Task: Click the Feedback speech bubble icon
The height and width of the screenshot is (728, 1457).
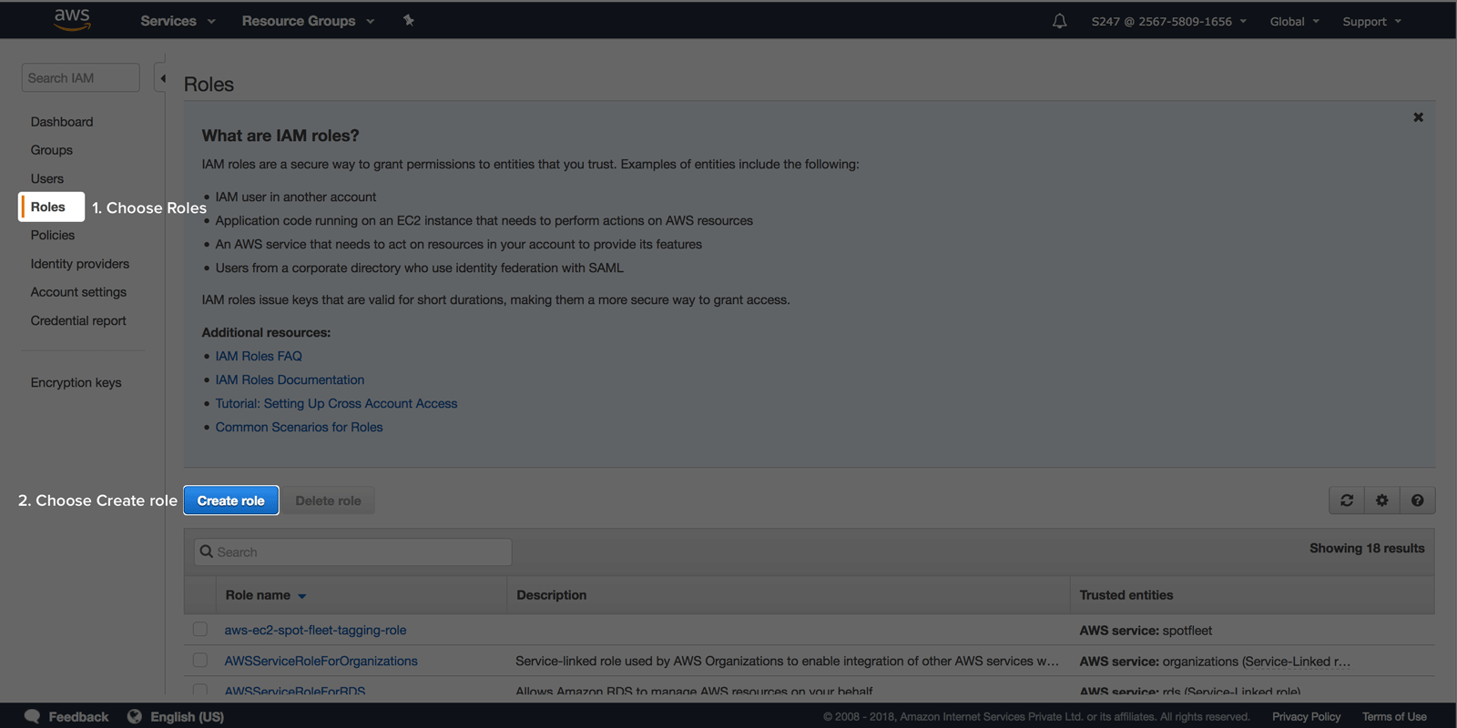Action: [x=32, y=716]
